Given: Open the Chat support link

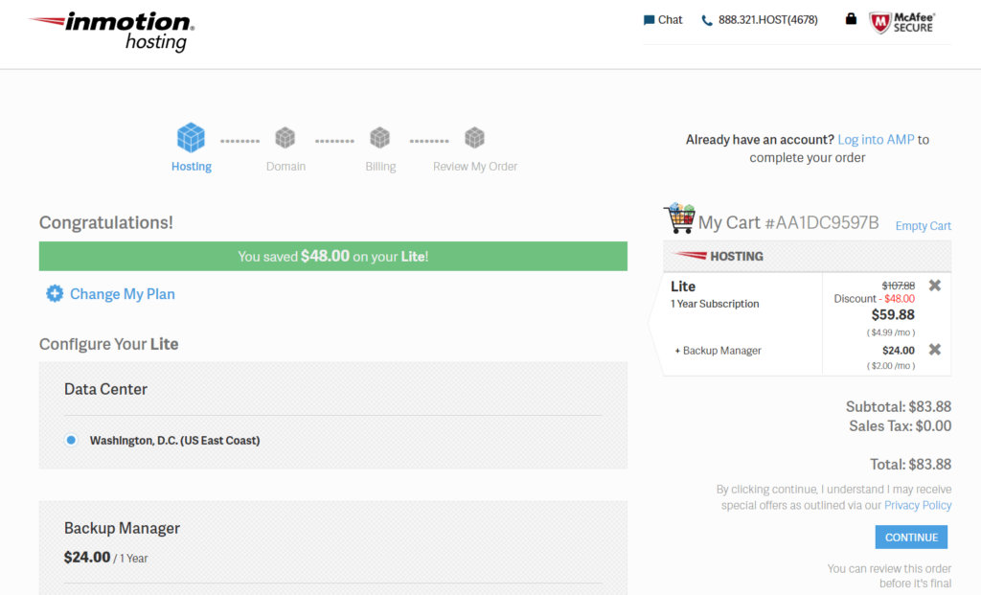Looking at the screenshot, I should 663,20.
